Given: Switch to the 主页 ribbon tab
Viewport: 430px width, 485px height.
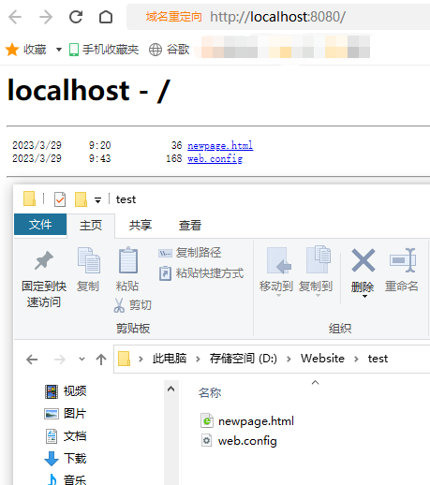Looking at the screenshot, I should (91, 226).
